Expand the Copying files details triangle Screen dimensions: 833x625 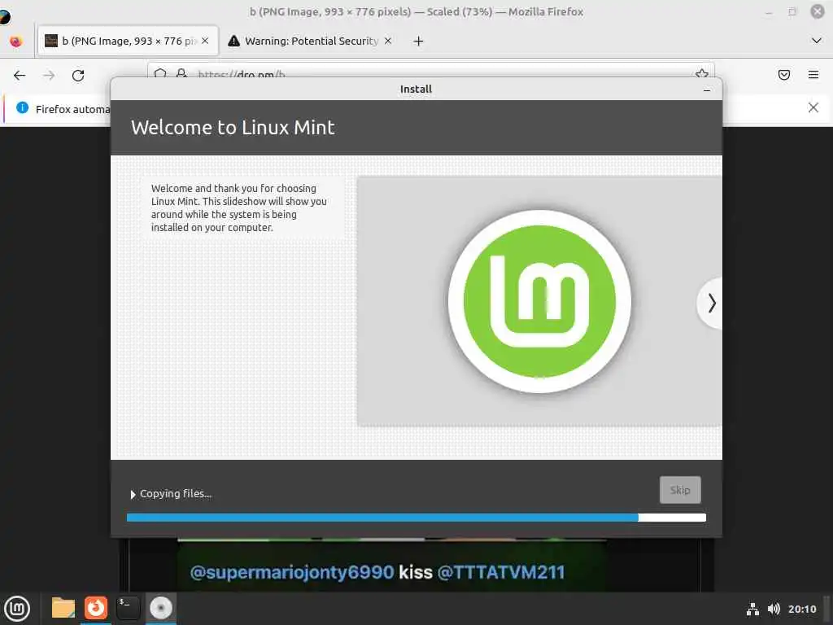(x=133, y=494)
